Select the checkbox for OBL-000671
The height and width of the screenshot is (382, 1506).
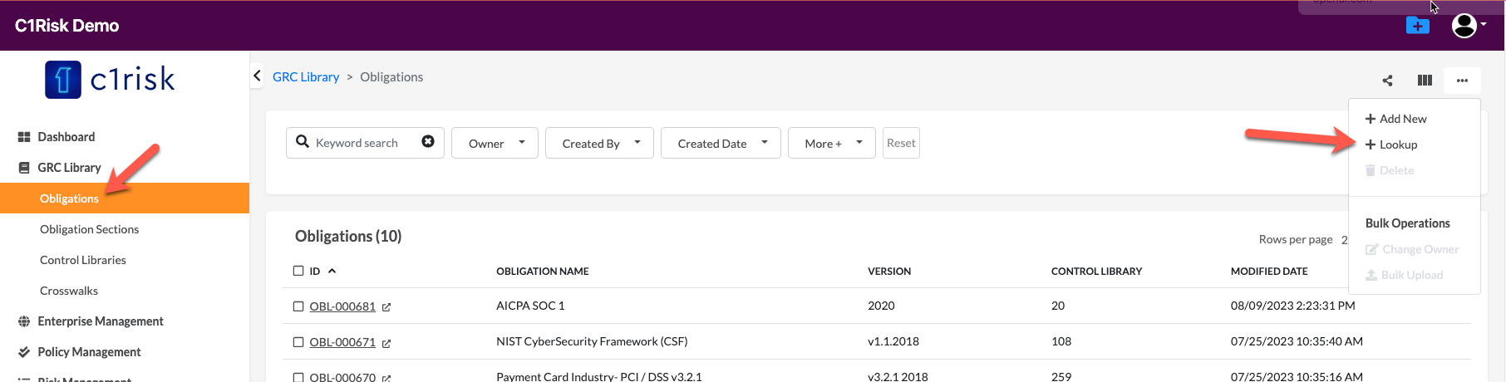(x=298, y=342)
